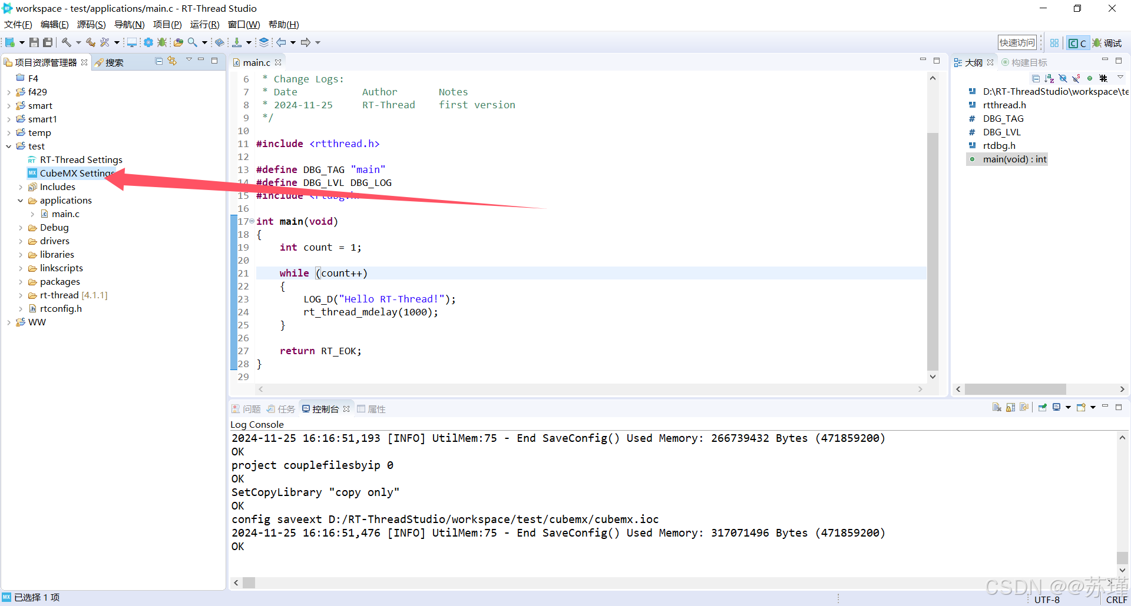1131x606 pixels.
Task: Click the display selected console icon
Action: point(1057,407)
